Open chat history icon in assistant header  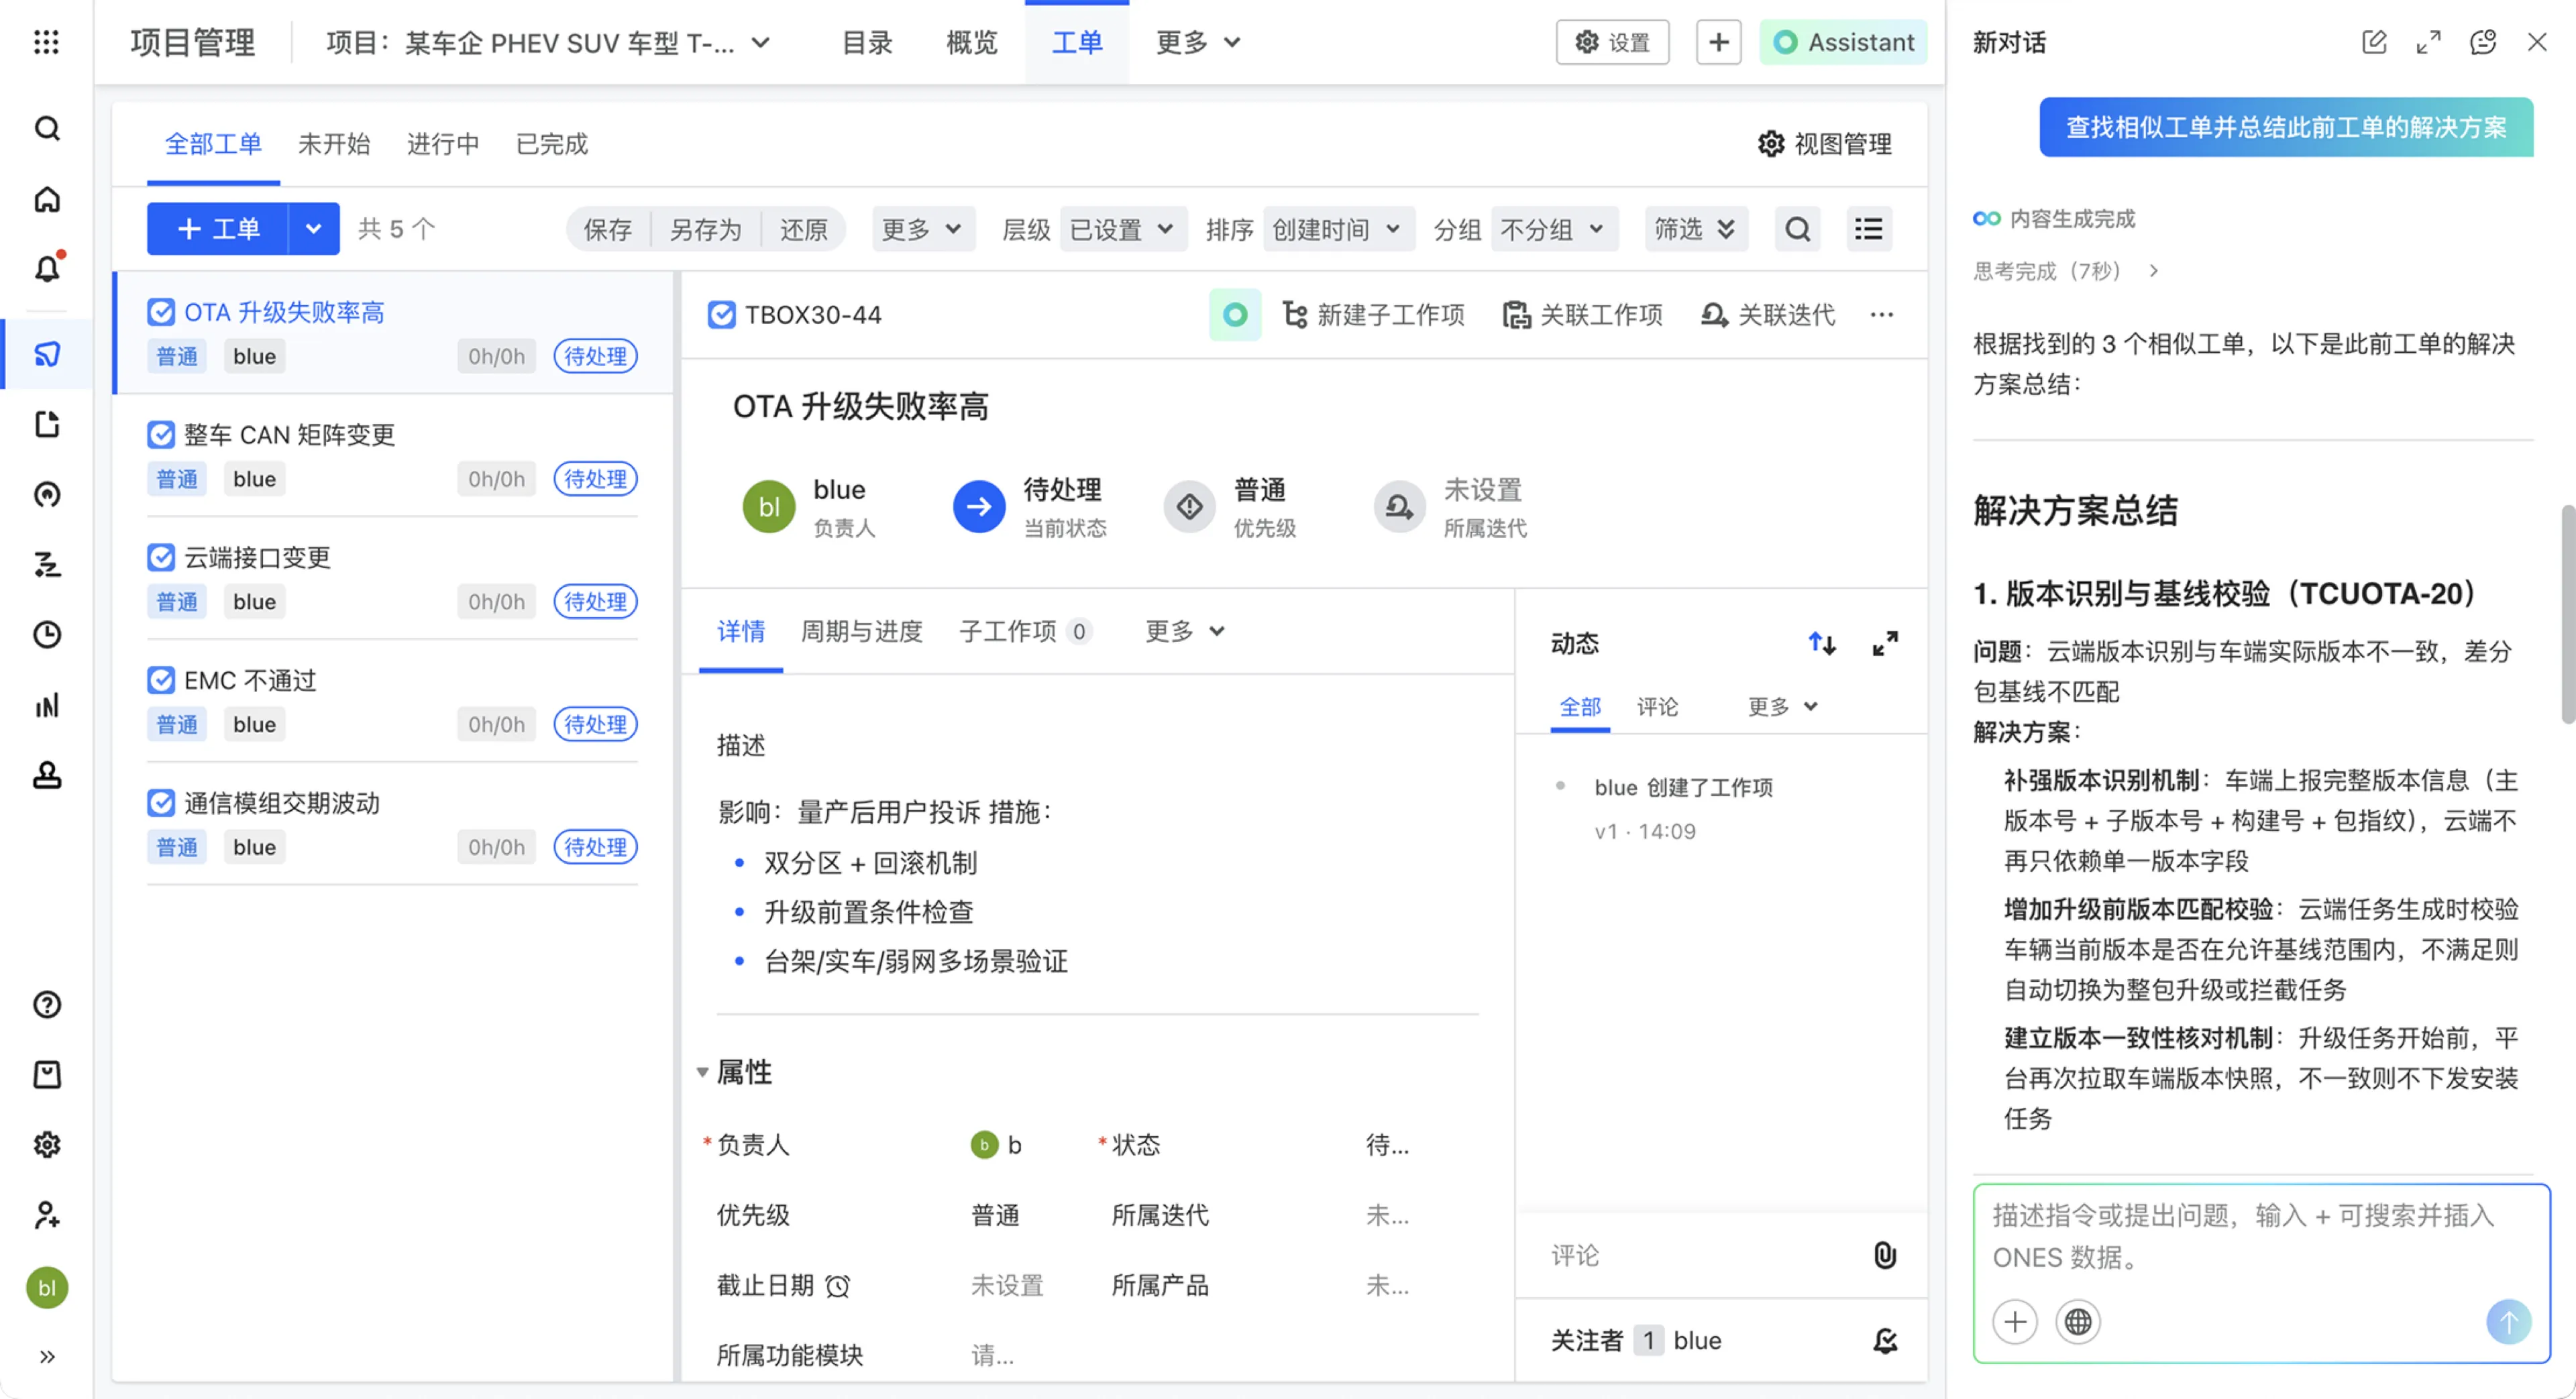[x=2483, y=42]
